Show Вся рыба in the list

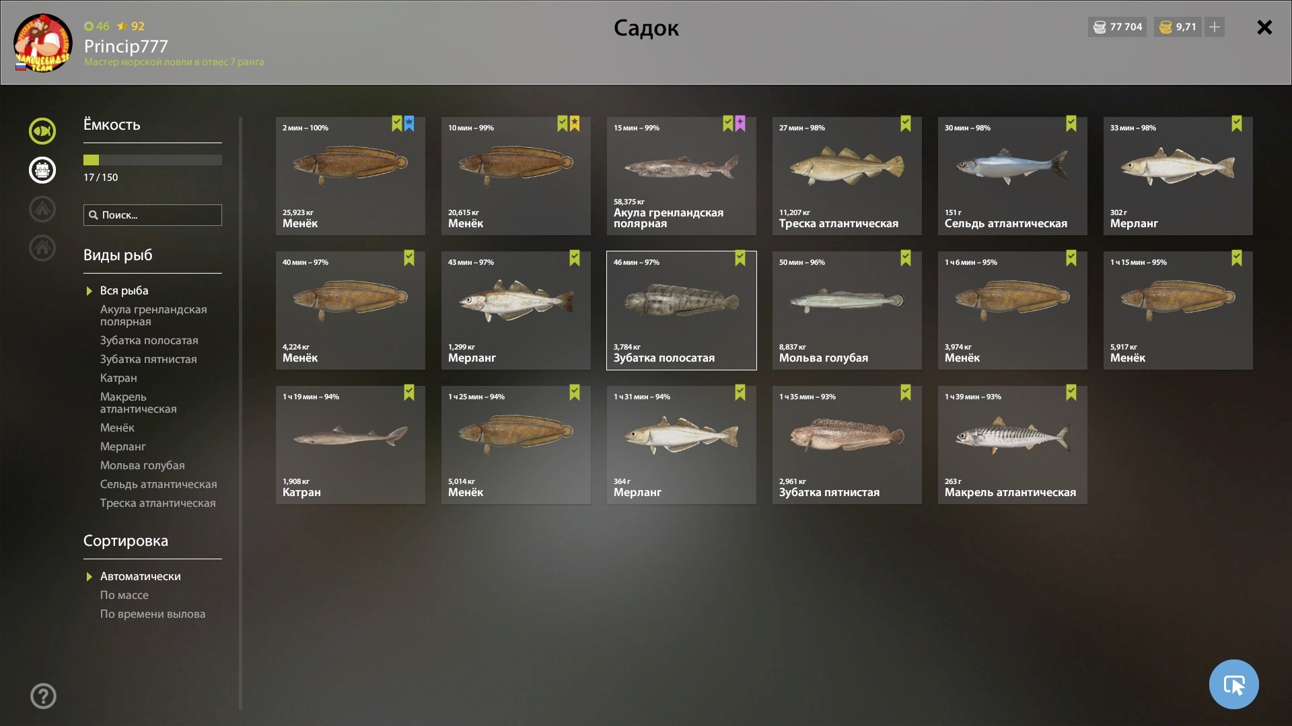tap(124, 290)
